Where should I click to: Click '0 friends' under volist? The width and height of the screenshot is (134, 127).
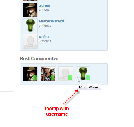click(45, 41)
